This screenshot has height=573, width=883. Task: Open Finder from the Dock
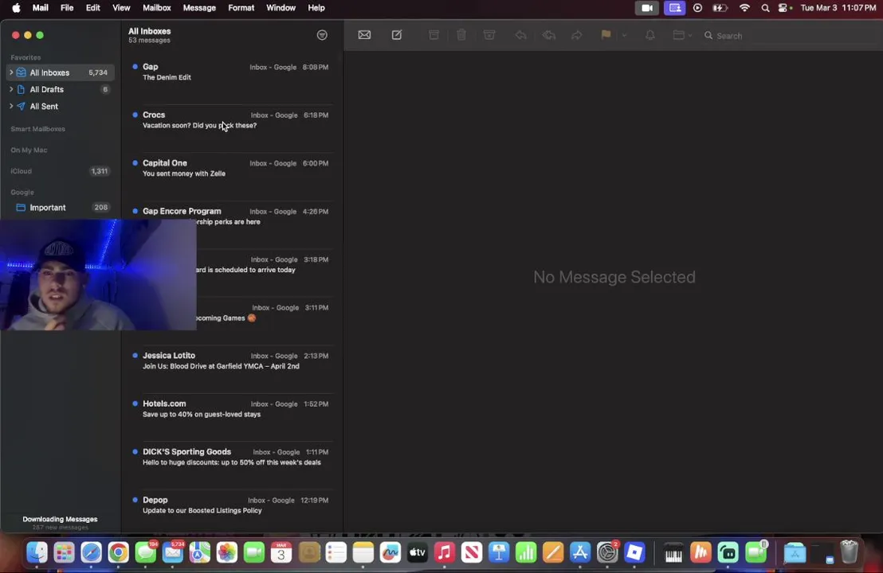coord(37,553)
